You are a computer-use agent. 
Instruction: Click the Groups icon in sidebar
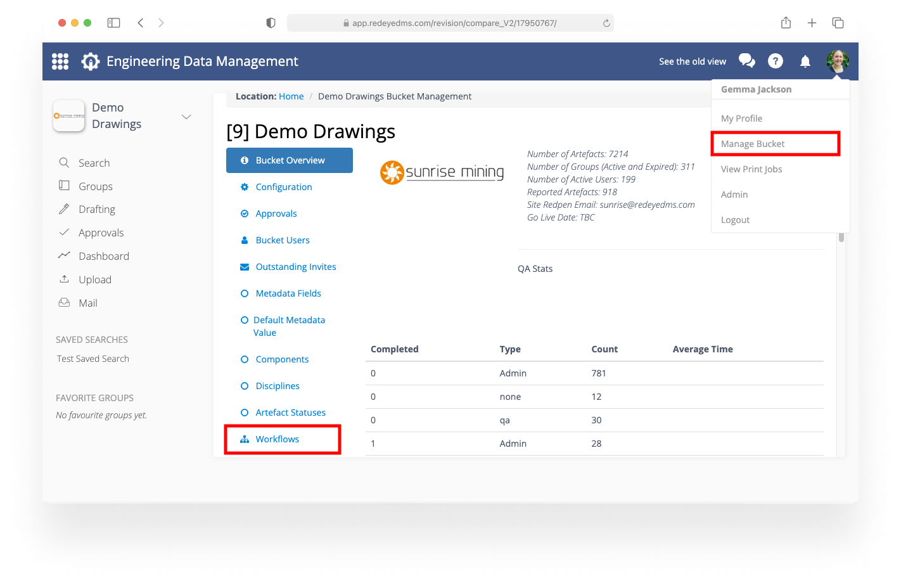[x=64, y=186]
